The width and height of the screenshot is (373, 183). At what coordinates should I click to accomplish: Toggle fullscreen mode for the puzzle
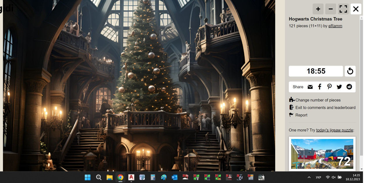click(x=343, y=9)
